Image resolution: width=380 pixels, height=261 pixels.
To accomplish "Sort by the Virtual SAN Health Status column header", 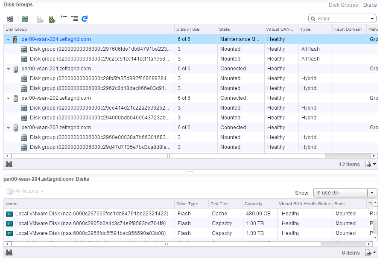I will point(304,203).
